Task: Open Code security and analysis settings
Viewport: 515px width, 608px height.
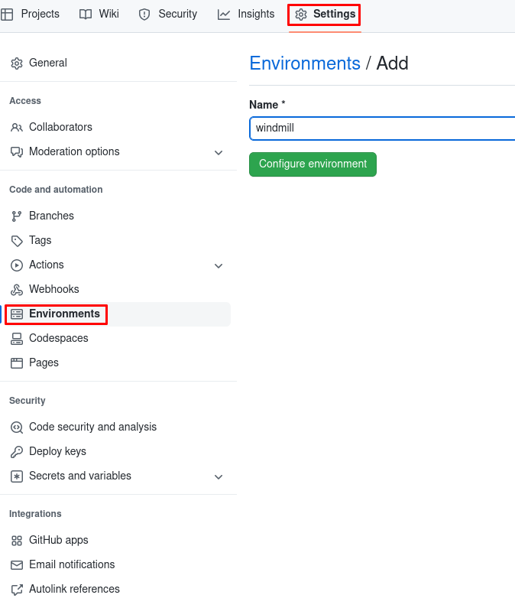Action: click(92, 427)
